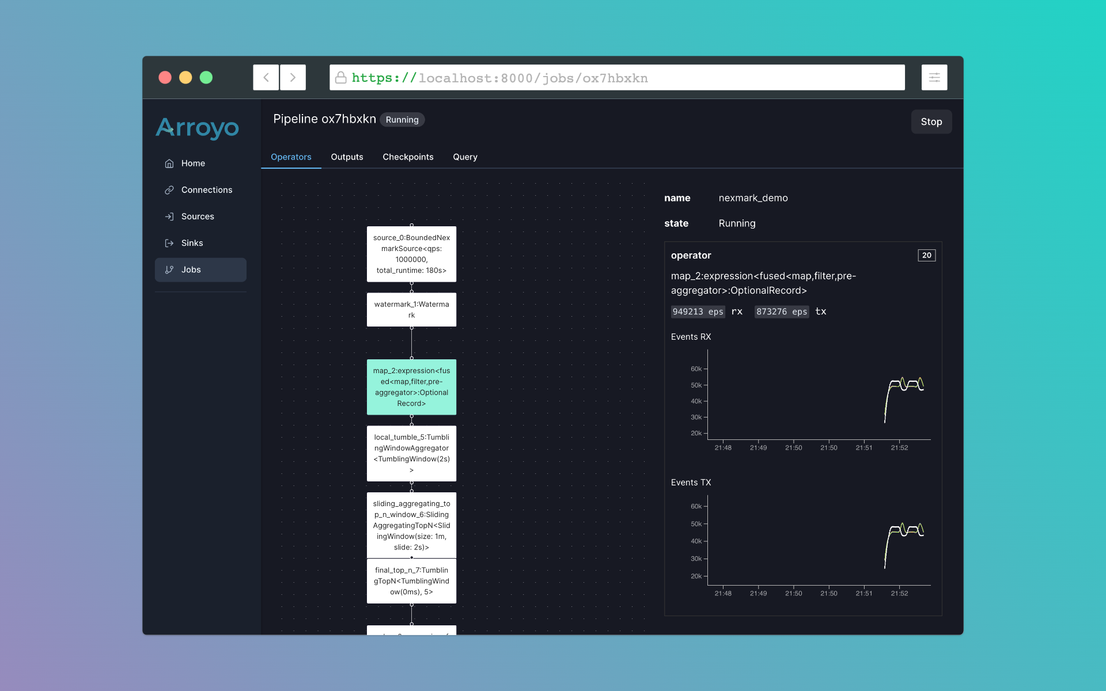Screen dimensions: 1106x691
Task: Click the URL address bar
Action: click(x=616, y=78)
